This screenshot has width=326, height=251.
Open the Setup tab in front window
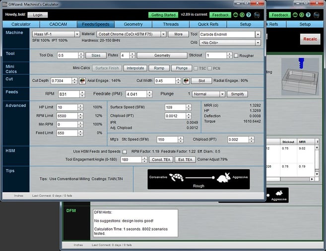245,24
